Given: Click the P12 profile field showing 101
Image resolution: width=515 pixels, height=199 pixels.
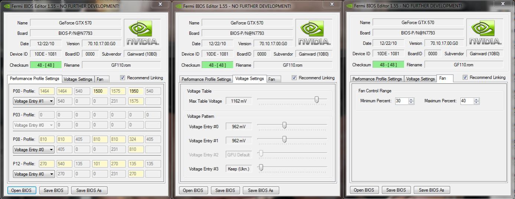Looking at the screenshot, I should (x=100, y=164).
